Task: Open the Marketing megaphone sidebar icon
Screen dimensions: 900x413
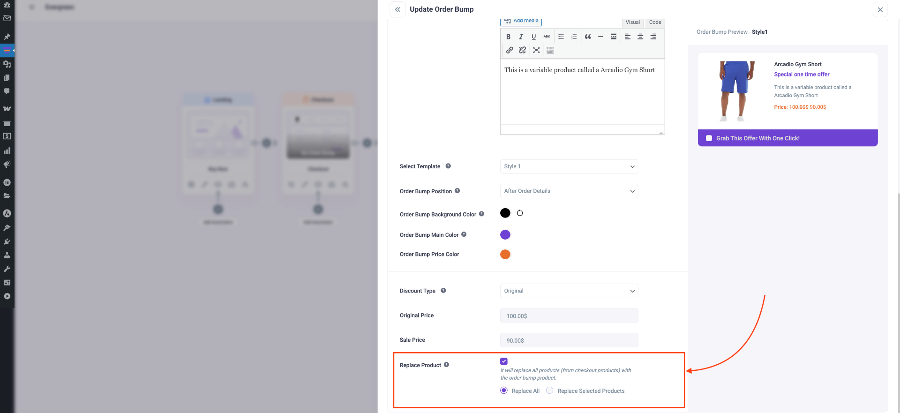Action: pos(7,165)
